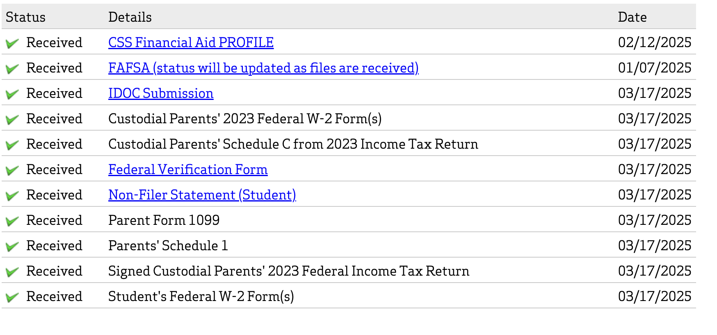The height and width of the screenshot is (335, 717).
Task: Open the CSS Financial Aid PROFILE link
Action: [x=191, y=43]
